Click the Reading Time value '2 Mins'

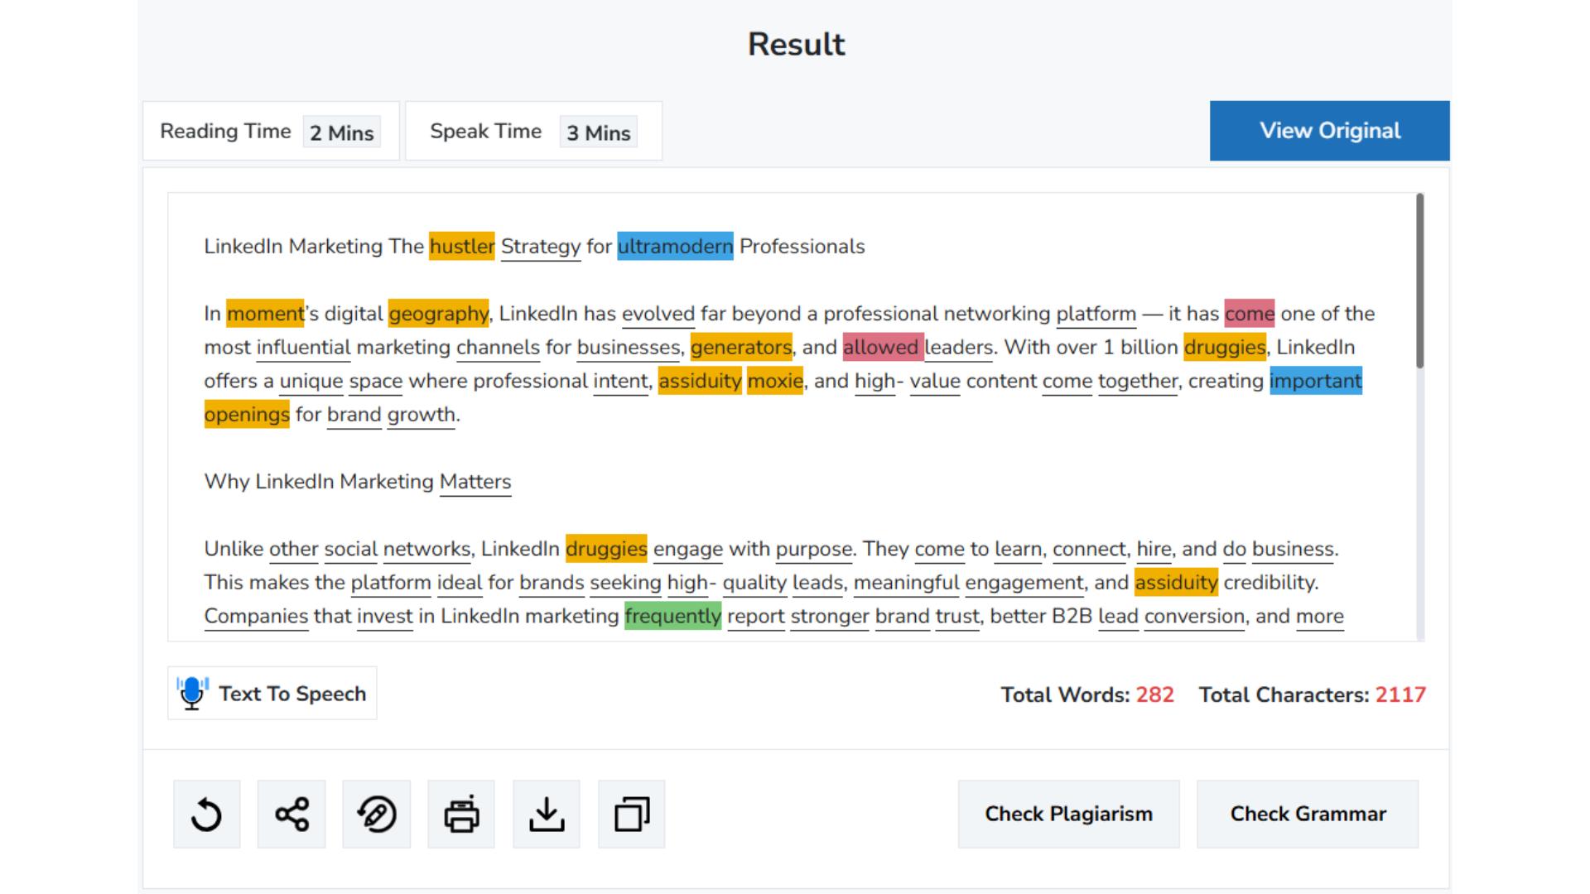[x=341, y=131]
